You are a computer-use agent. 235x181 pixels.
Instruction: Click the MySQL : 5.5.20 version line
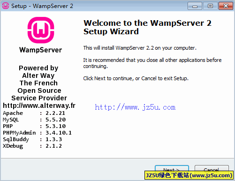(34, 120)
